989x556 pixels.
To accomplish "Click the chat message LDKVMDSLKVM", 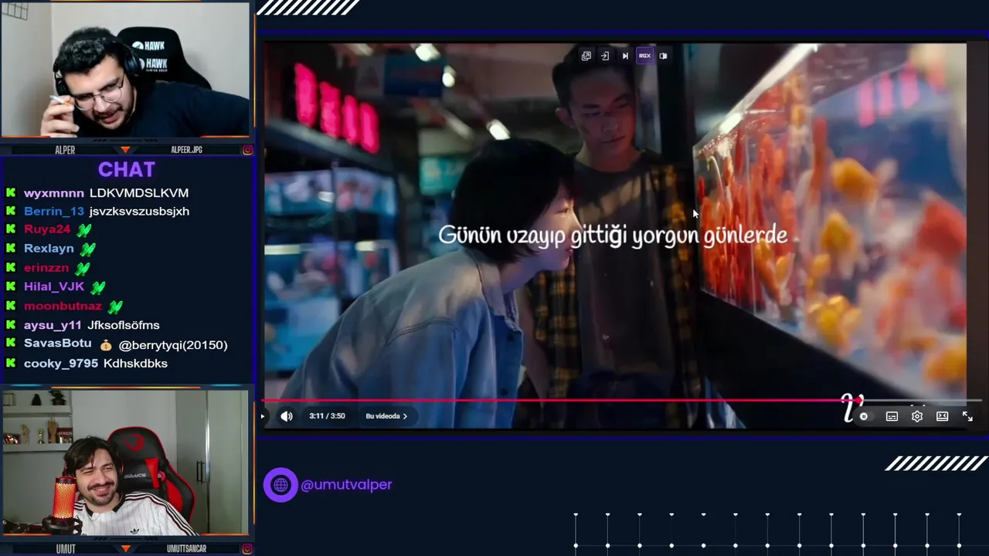I will click(x=139, y=193).
